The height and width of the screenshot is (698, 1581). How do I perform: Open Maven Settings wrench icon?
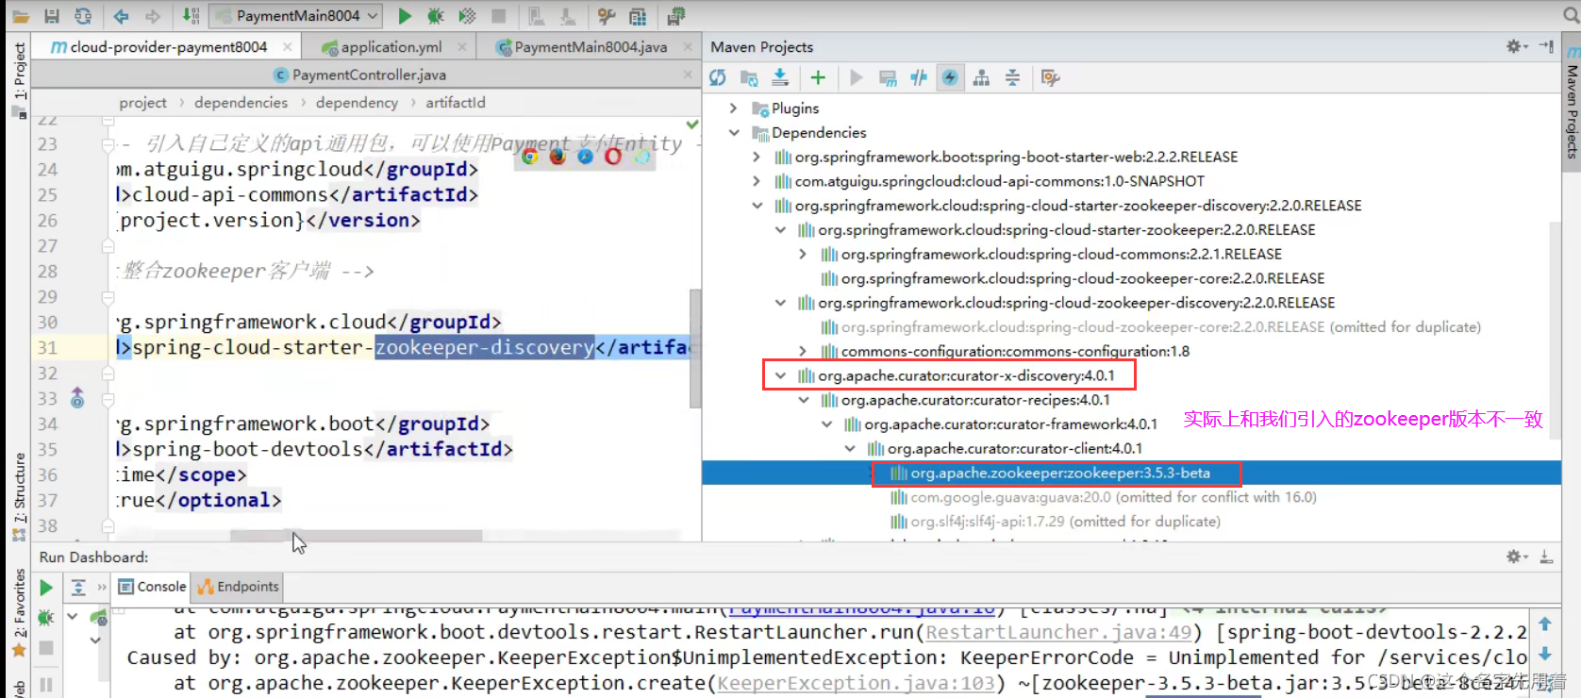pos(1050,77)
